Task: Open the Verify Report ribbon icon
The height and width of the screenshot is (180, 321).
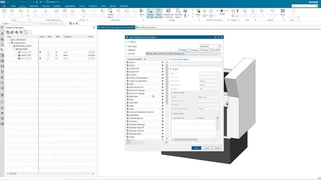Action: tap(110, 13)
